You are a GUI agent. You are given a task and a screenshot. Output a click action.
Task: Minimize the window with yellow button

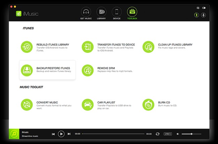click(x=15, y=7)
